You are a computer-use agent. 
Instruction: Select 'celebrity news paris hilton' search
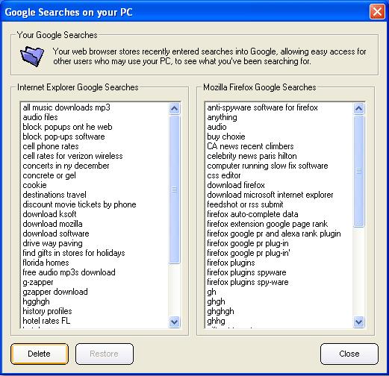[x=252, y=156]
